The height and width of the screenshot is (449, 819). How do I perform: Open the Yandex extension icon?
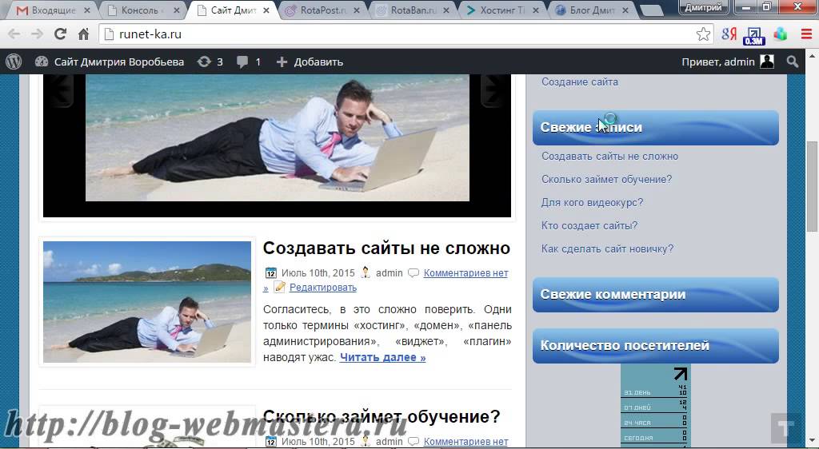click(729, 34)
